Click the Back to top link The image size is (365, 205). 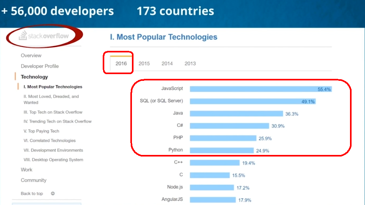tap(32, 194)
